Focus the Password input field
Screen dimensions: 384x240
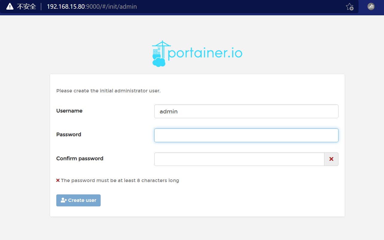246,135
